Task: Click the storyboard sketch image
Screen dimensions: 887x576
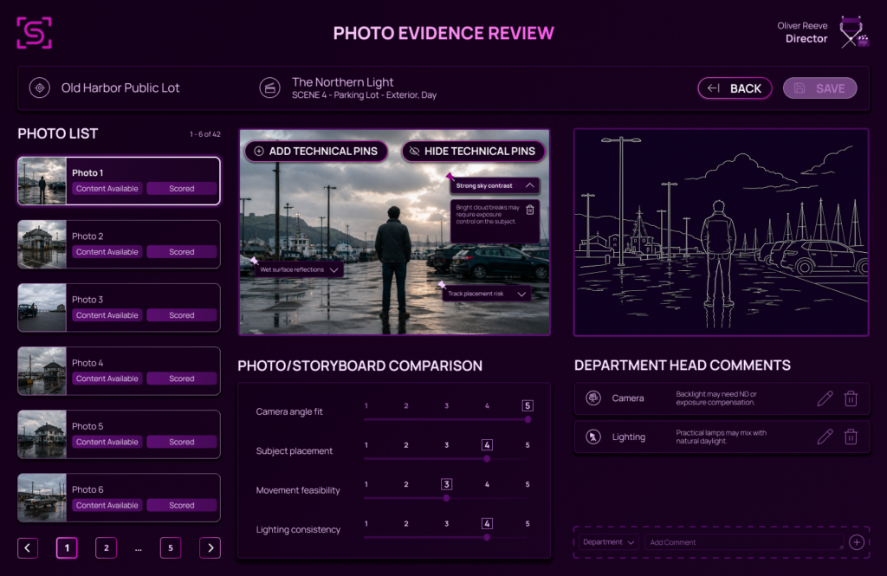Action: point(722,232)
